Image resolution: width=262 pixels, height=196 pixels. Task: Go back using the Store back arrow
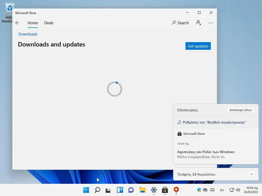coord(17,23)
